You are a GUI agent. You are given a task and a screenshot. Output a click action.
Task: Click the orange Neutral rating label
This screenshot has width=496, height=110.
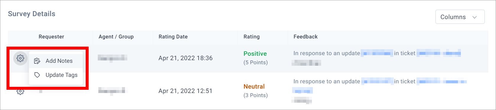click(x=254, y=87)
